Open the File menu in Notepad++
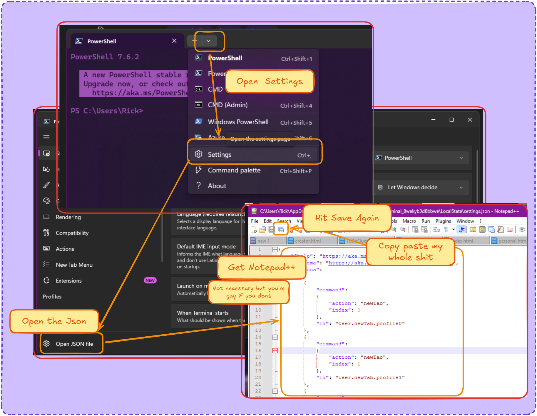 (255, 221)
